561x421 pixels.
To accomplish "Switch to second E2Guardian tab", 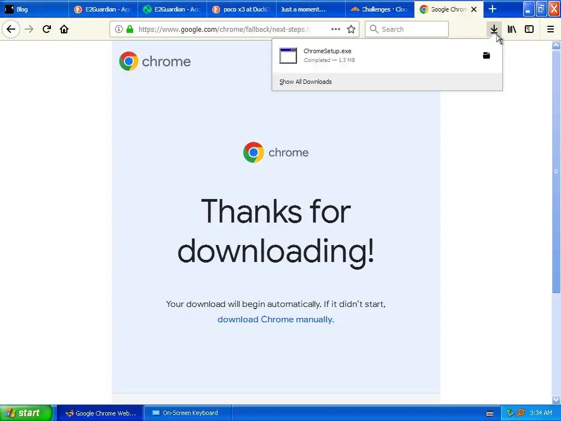I will point(172,9).
